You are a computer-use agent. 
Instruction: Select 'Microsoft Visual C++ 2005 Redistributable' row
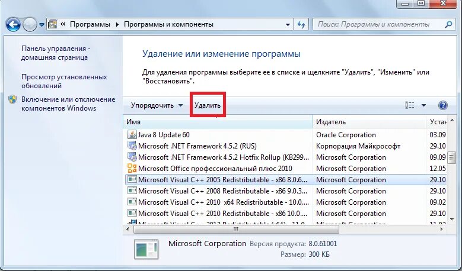286,180
